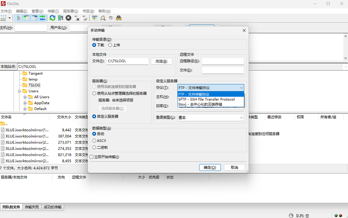
Task: Select the 下载 radio button
Action: [98, 45]
